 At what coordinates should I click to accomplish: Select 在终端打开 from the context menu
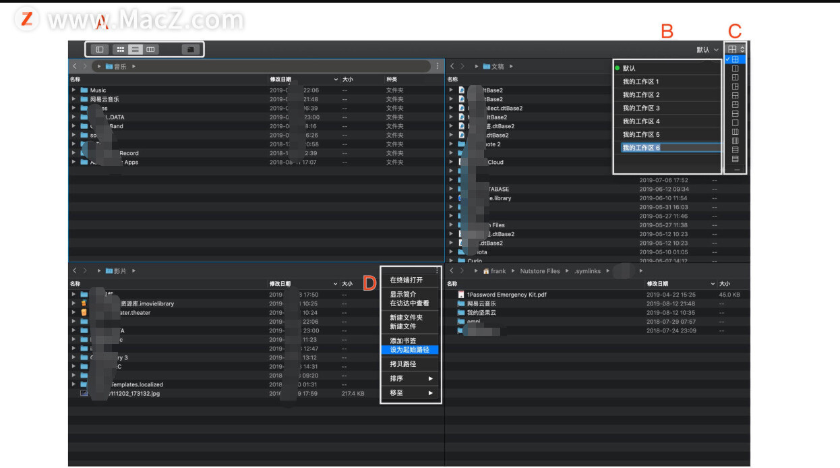[407, 280]
